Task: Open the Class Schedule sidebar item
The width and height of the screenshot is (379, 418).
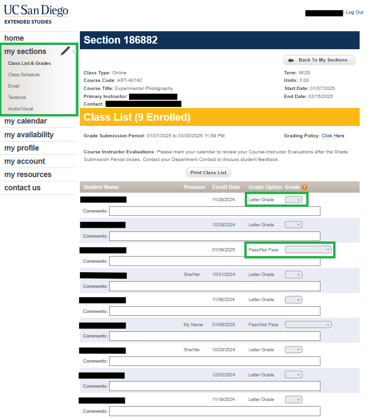Action: (24, 75)
